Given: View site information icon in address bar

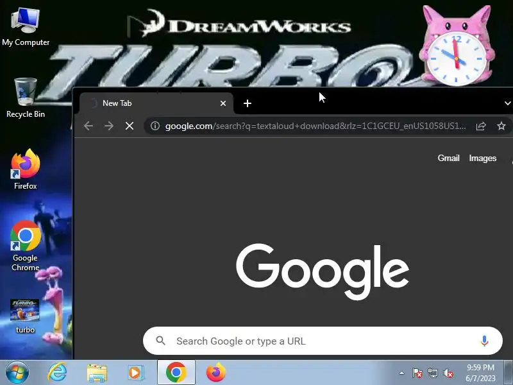Looking at the screenshot, I should point(155,126).
